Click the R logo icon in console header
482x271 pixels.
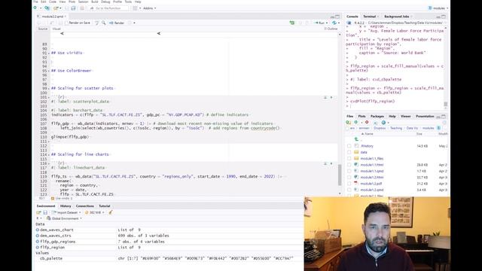349,23
